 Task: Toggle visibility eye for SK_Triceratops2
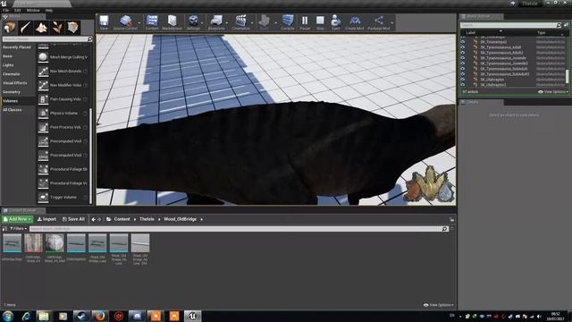463,42
